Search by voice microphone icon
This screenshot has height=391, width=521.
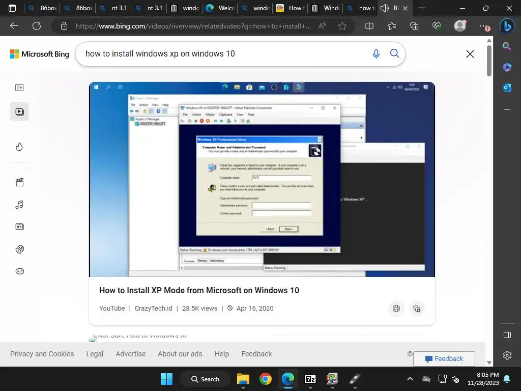click(x=376, y=53)
